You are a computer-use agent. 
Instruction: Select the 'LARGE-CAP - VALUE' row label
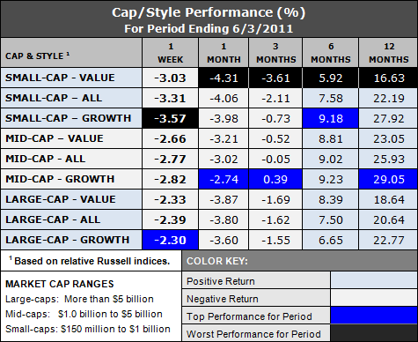[x=61, y=199]
